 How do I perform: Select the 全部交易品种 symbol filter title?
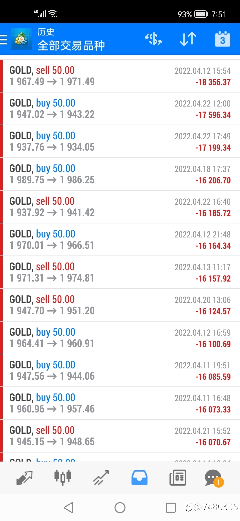pos(71,45)
